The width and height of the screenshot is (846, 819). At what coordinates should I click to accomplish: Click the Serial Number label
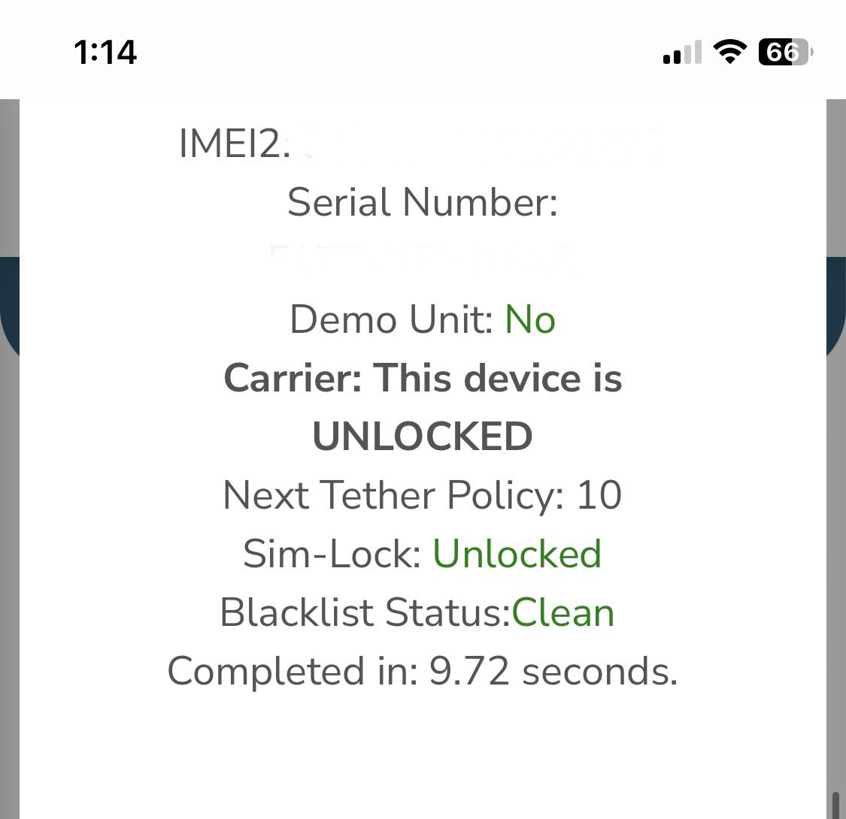tap(423, 202)
